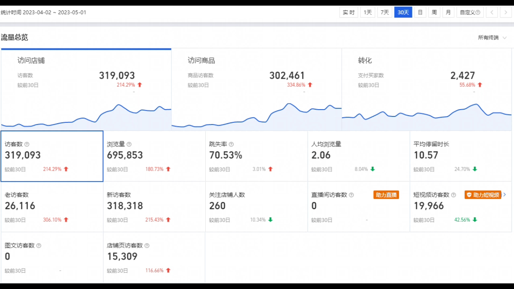The width and height of the screenshot is (514, 289).
Task: Open help icon next to 浏览量
Action: (x=129, y=144)
